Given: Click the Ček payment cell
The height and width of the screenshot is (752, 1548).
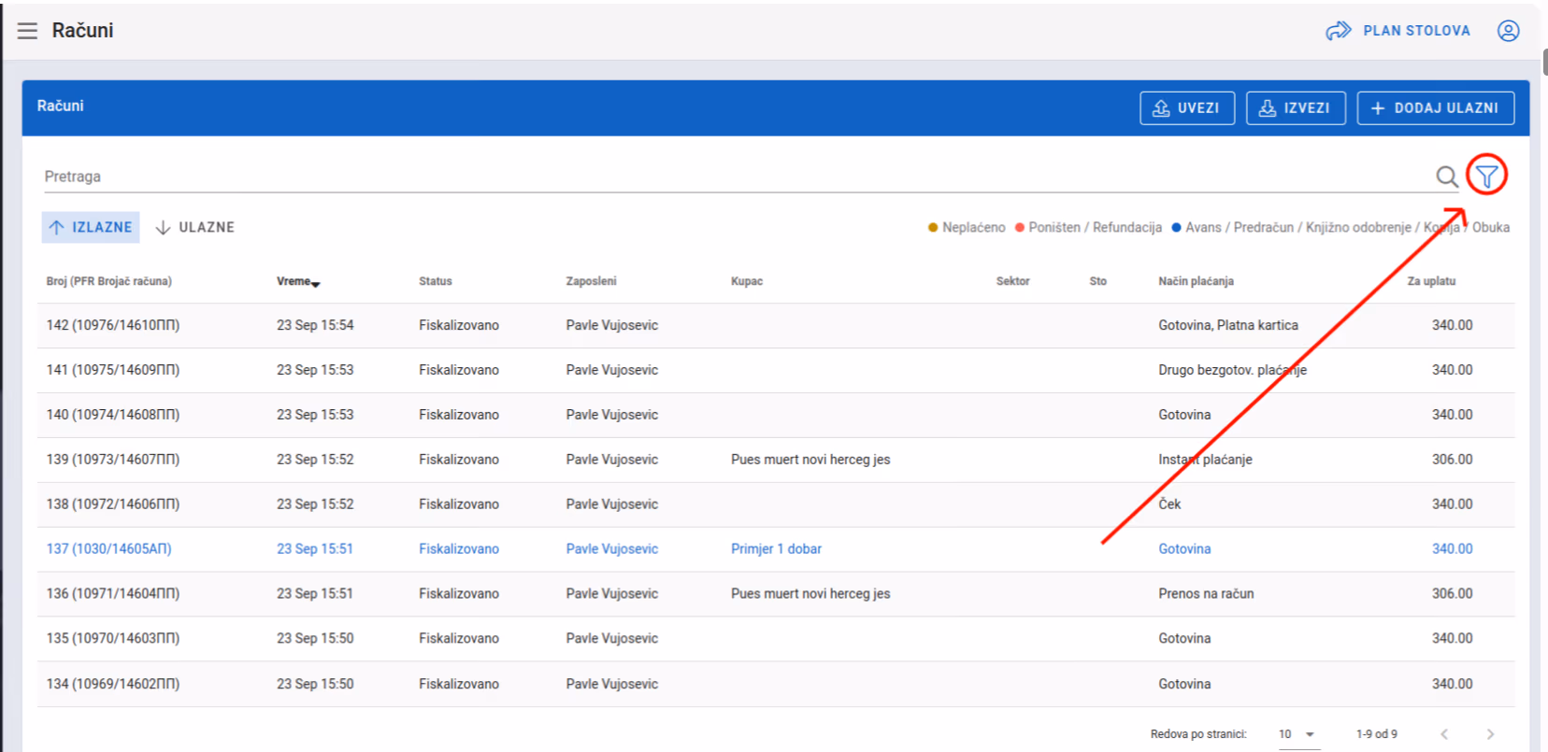Looking at the screenshot, I should coord(1169,504).
